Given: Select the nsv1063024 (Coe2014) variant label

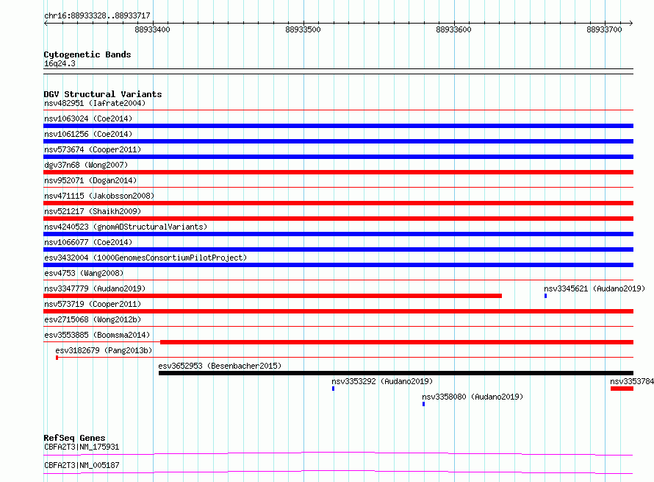Looking at the screenshot, I should tap(88, 118).
